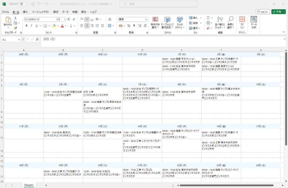The image size is (288, 188).
Task: Increase indent
Action: point(102,26)
